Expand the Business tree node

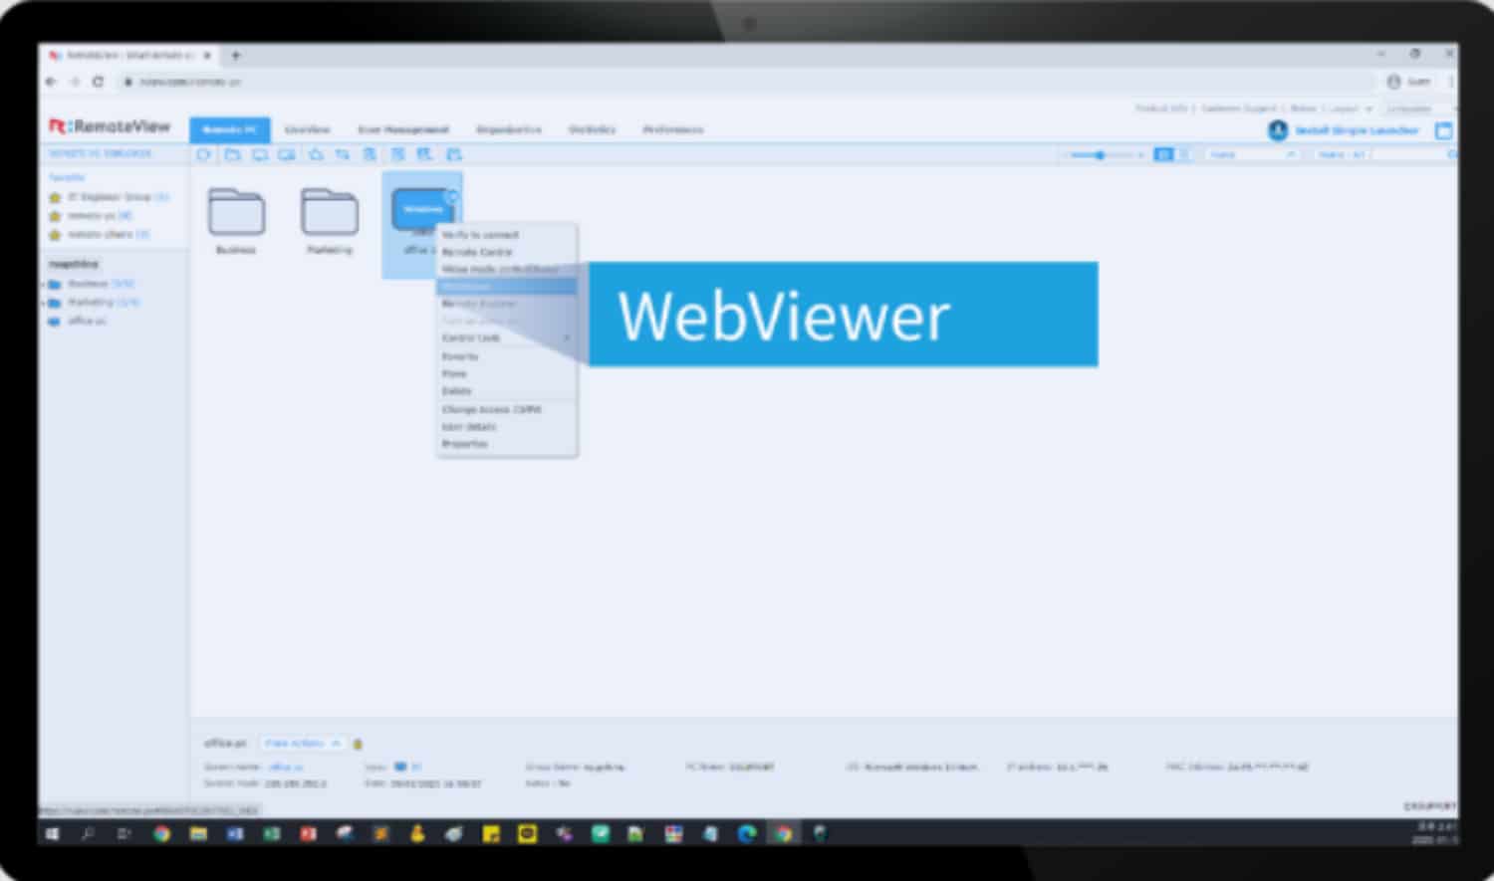(42, 284)
